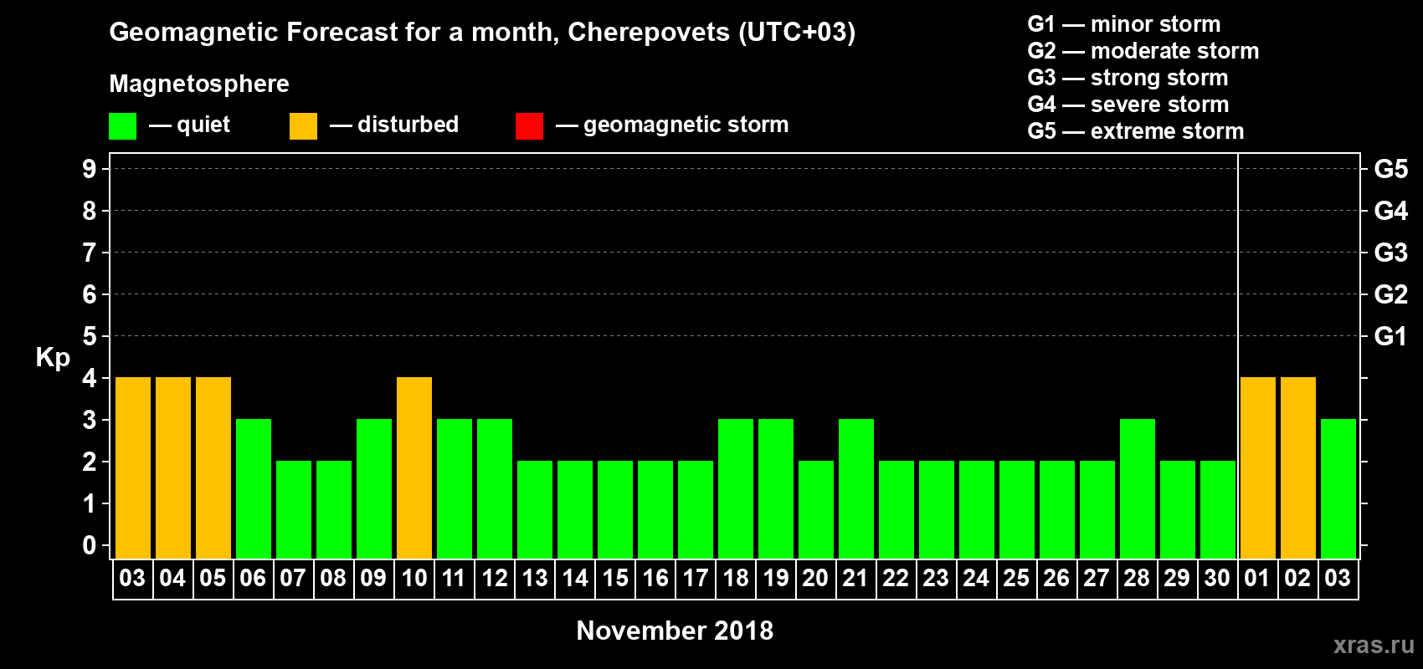The height and width of the screenshot is (669, 1423).
Task: Click the 5 on the Kp axis
Action: click(x=89, y=336)
